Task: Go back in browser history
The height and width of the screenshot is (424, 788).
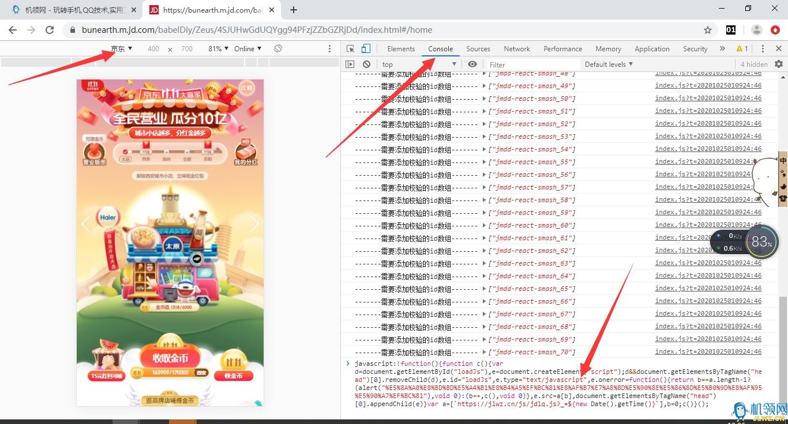Action: pos(13,30)
